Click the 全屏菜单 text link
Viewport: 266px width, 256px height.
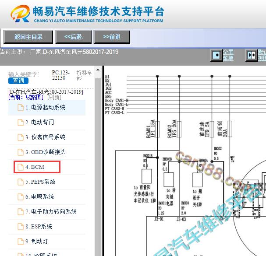[x=228, y=55]
